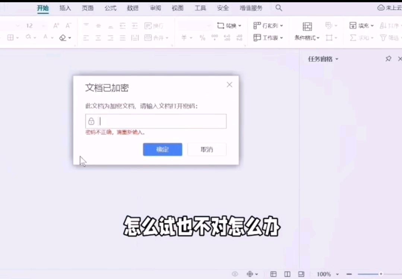Increase indent icon

point(135,26)
